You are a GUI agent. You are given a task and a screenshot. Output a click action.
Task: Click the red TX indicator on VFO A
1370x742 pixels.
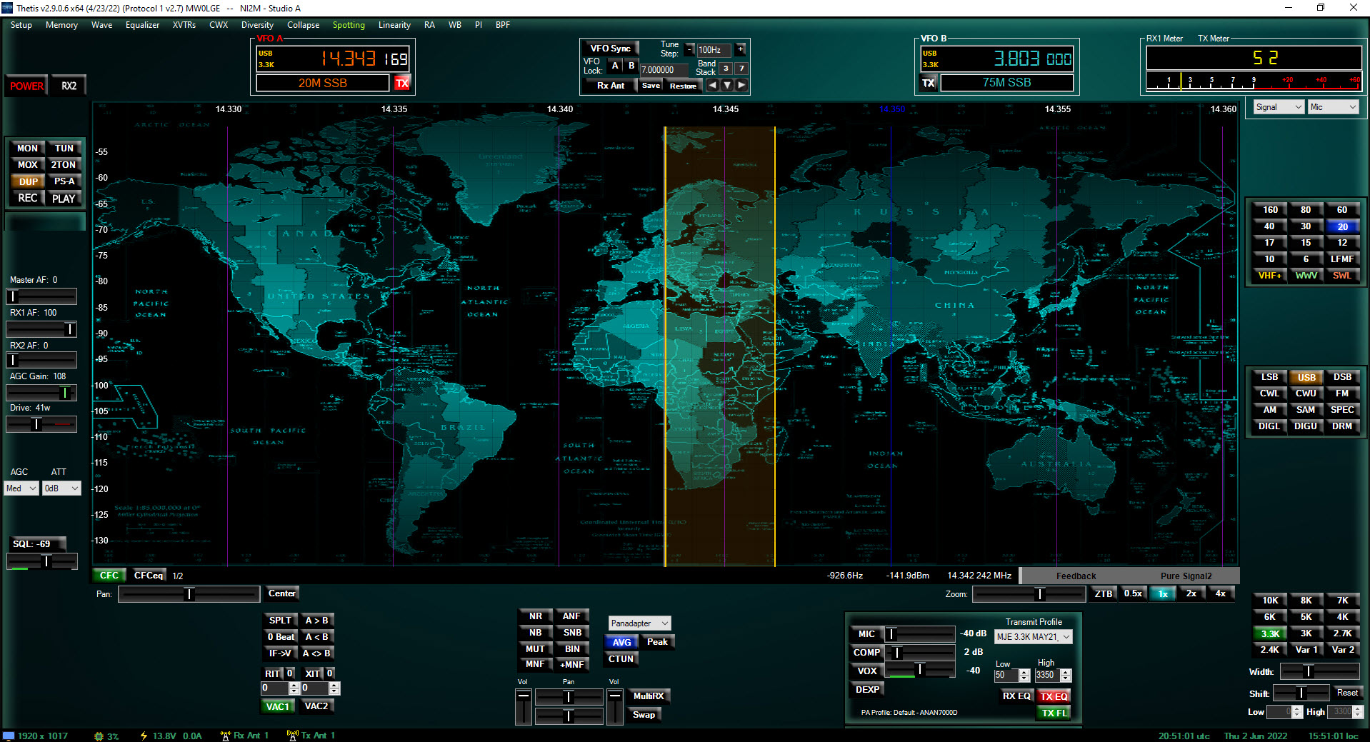pos(402,83)
